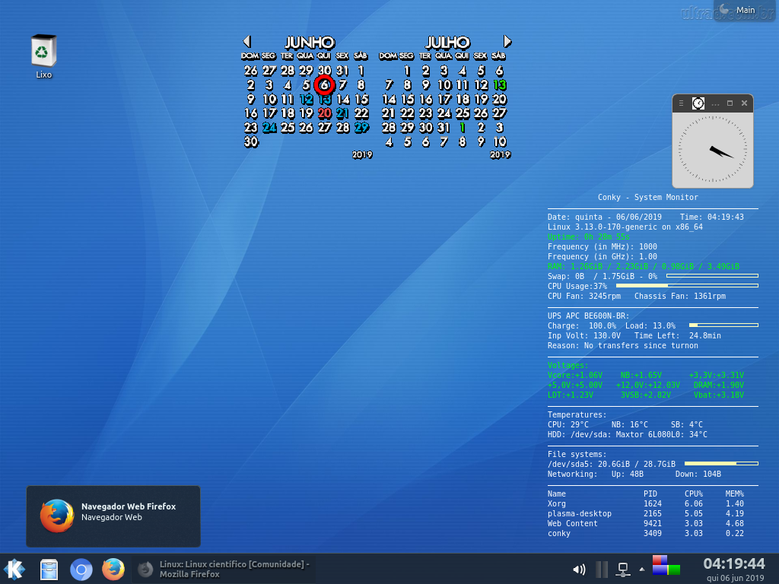Screen dimensions: 779x584
Task: Click the Uptime line in Conky
Action: coord(588,237)
